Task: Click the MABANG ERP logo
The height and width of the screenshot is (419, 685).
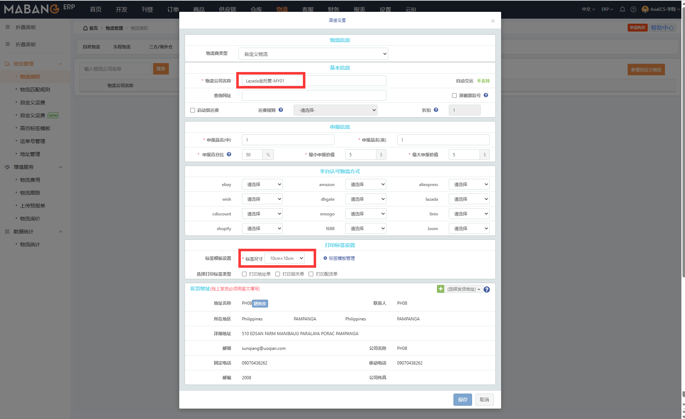Action: click(39, 9)
